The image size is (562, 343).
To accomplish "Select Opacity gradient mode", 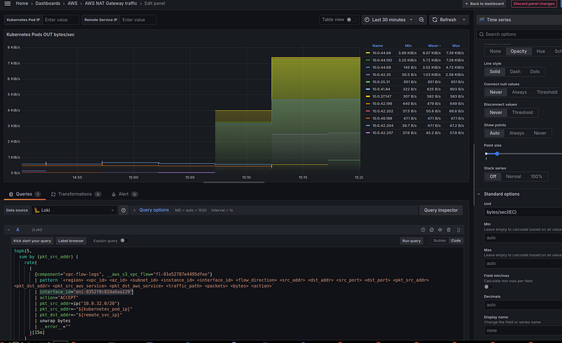I will point(518,51).
